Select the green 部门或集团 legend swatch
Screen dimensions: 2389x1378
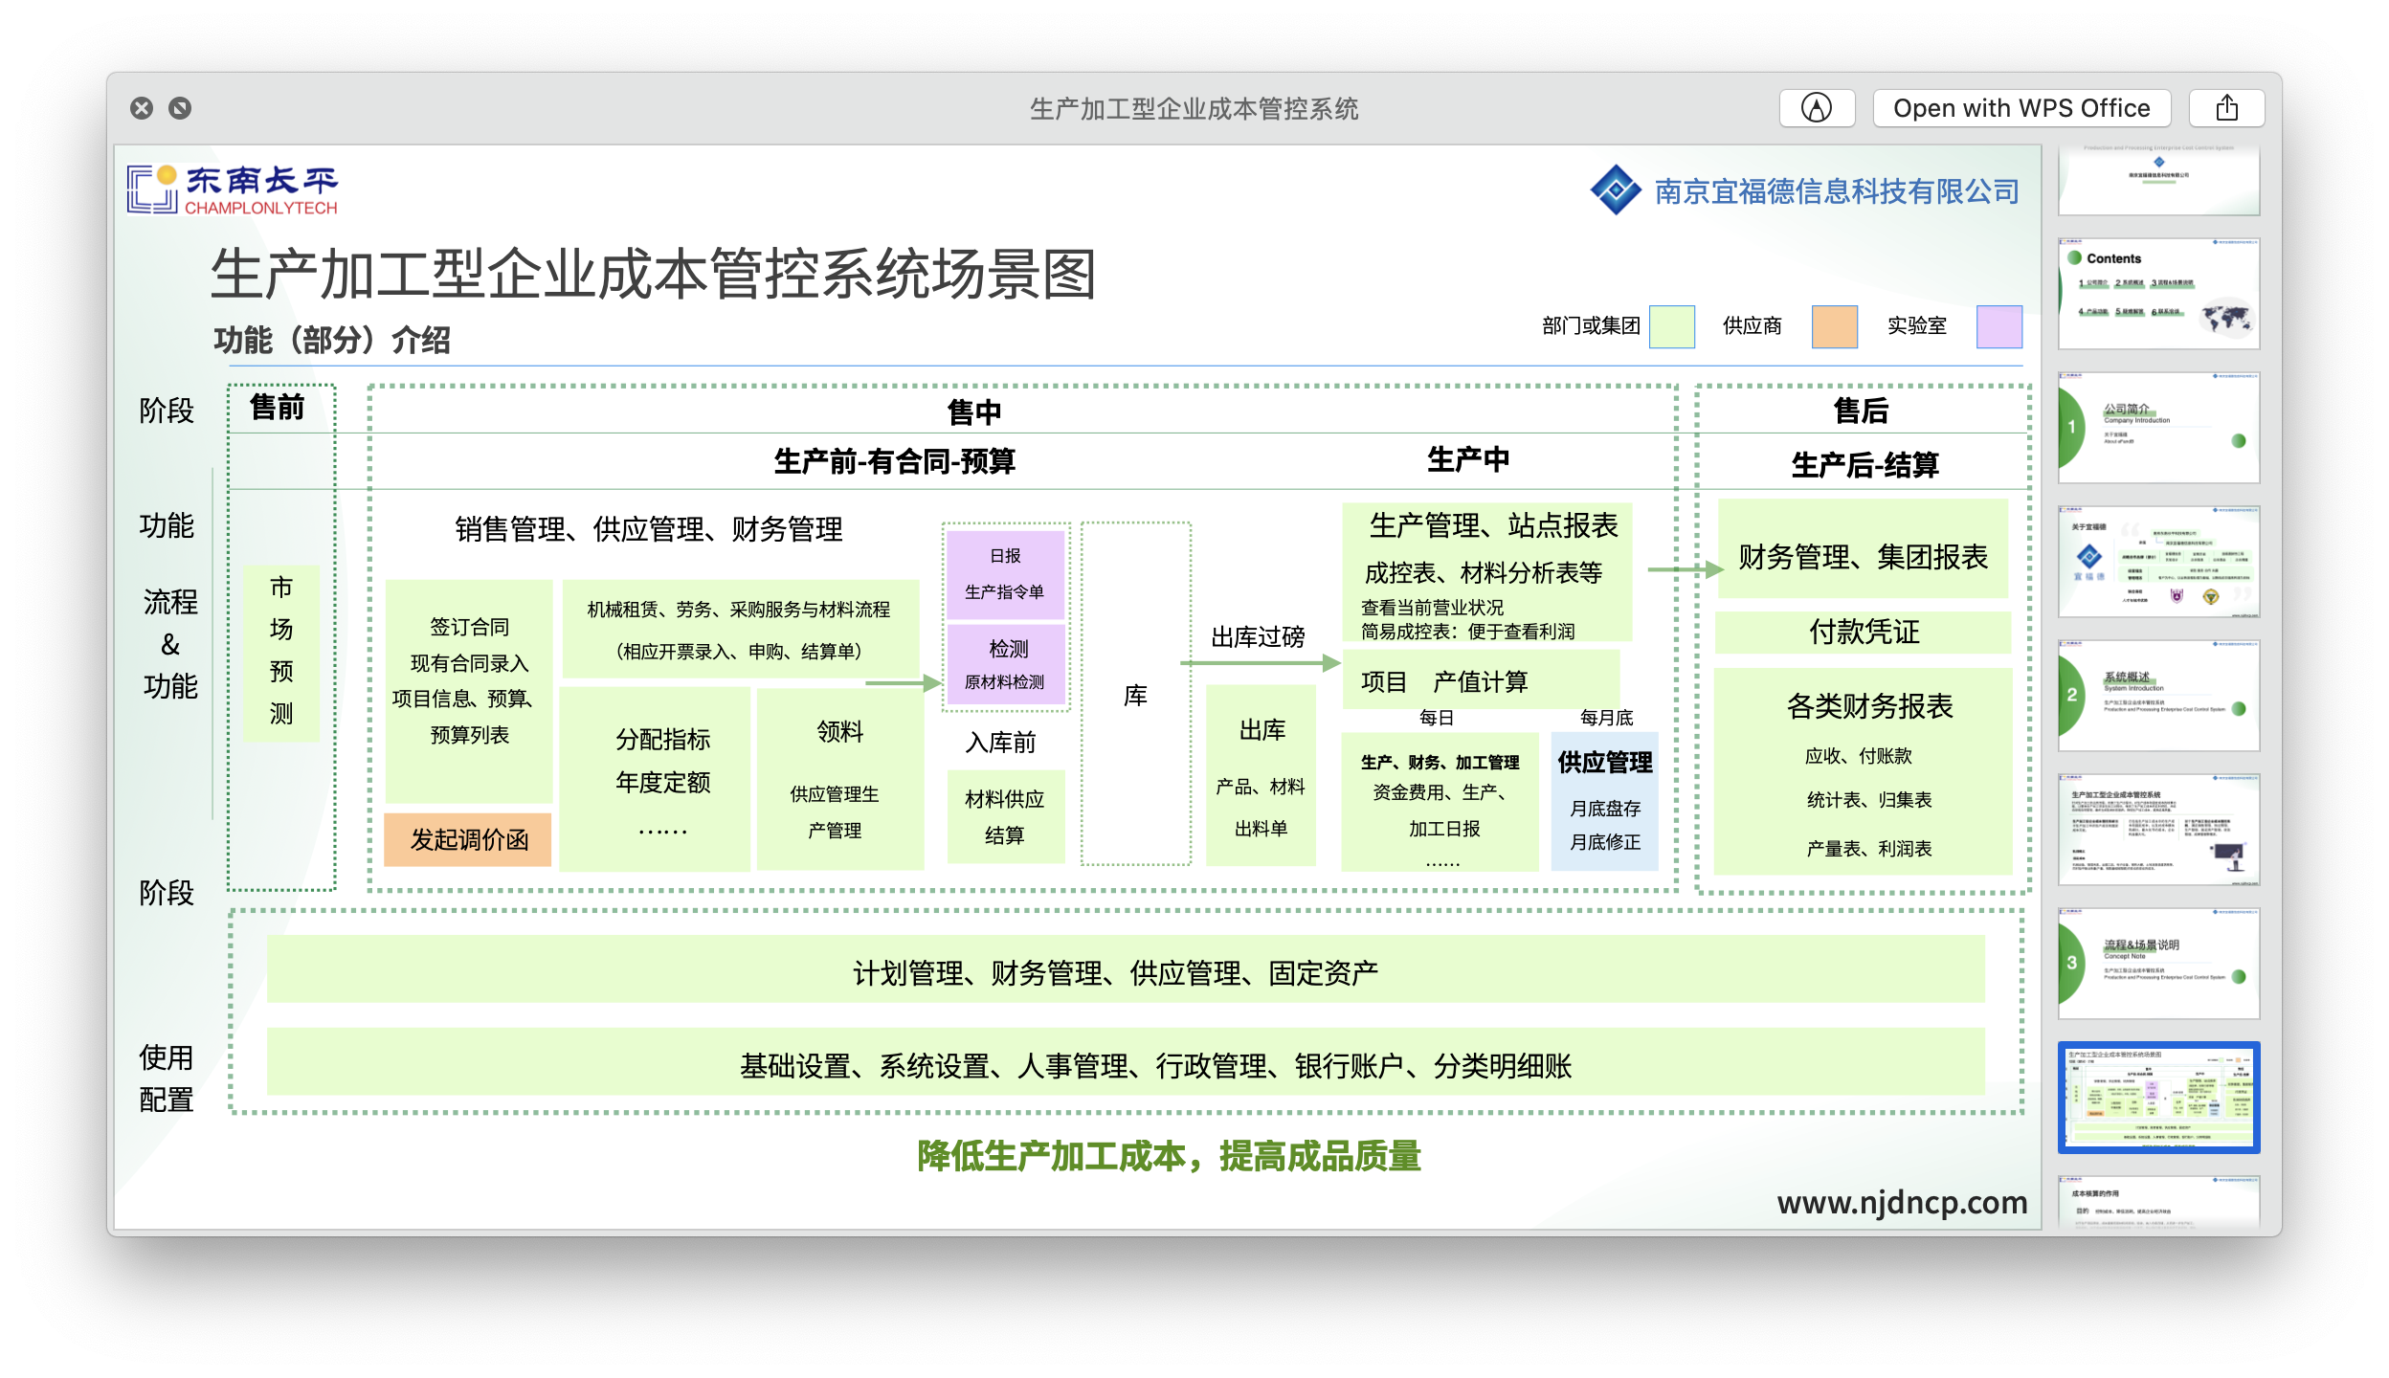coord(1671,325)
